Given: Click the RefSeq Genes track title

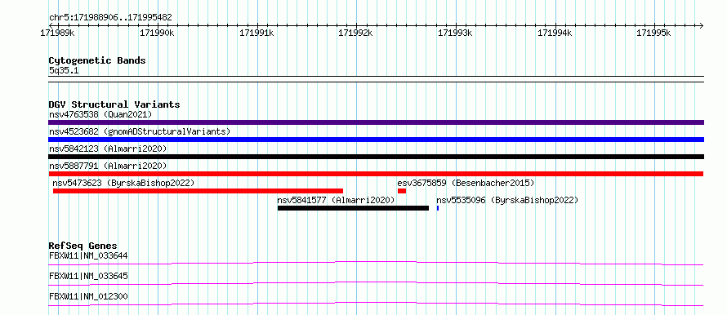Looking at the screenshot, I should point(83,246).
